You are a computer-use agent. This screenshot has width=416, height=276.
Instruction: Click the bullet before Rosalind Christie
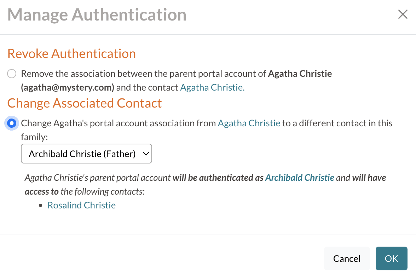coord(41,205)
